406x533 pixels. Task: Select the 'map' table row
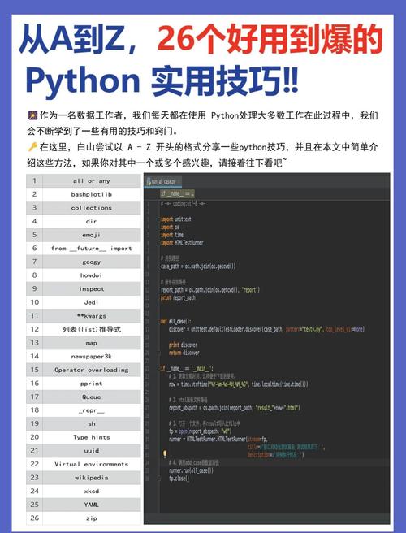point(84,343)
